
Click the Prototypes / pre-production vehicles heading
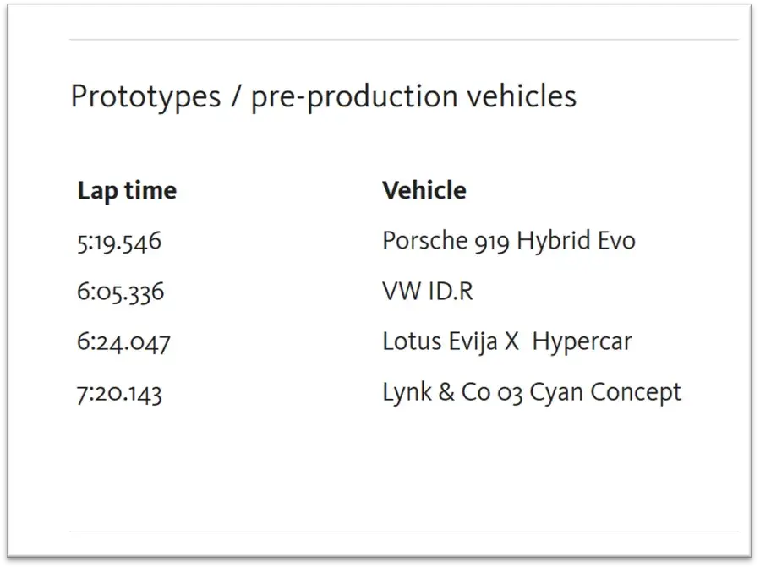tap(323, 96)
